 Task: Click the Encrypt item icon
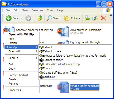[x=41, y=68]
